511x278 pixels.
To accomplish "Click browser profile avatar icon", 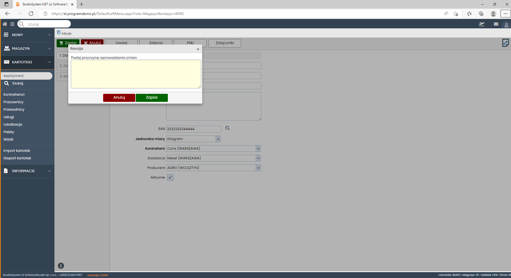I will [493, 14].
